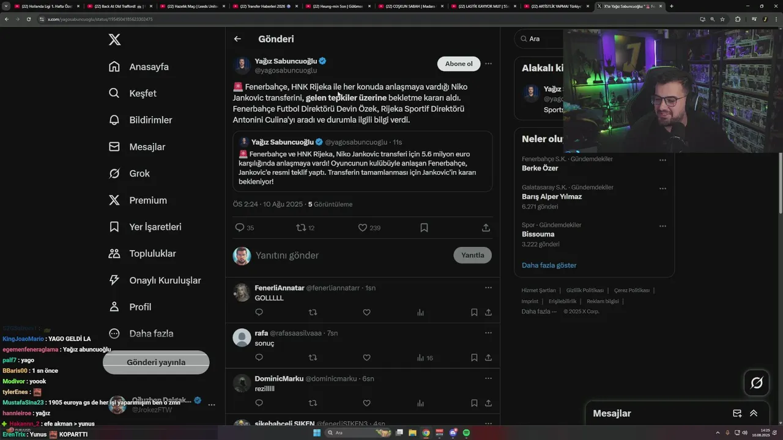
Task: Reply to rafa's sonuç comment
Action: (259, 358)
